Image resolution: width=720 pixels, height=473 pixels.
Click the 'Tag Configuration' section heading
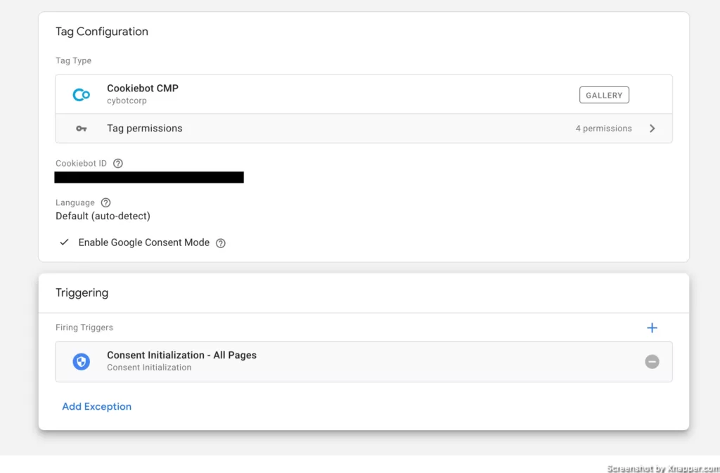click(102, 32)
